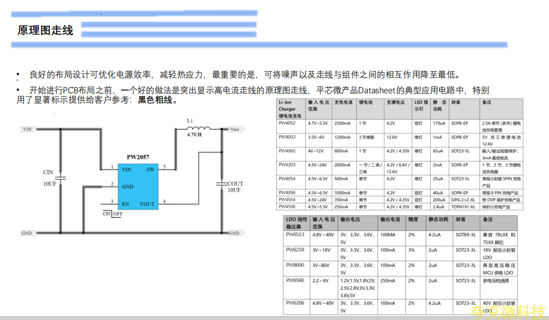
Task: Click the PW4556 entry in charger table
Action: click(x=287, y=206)
